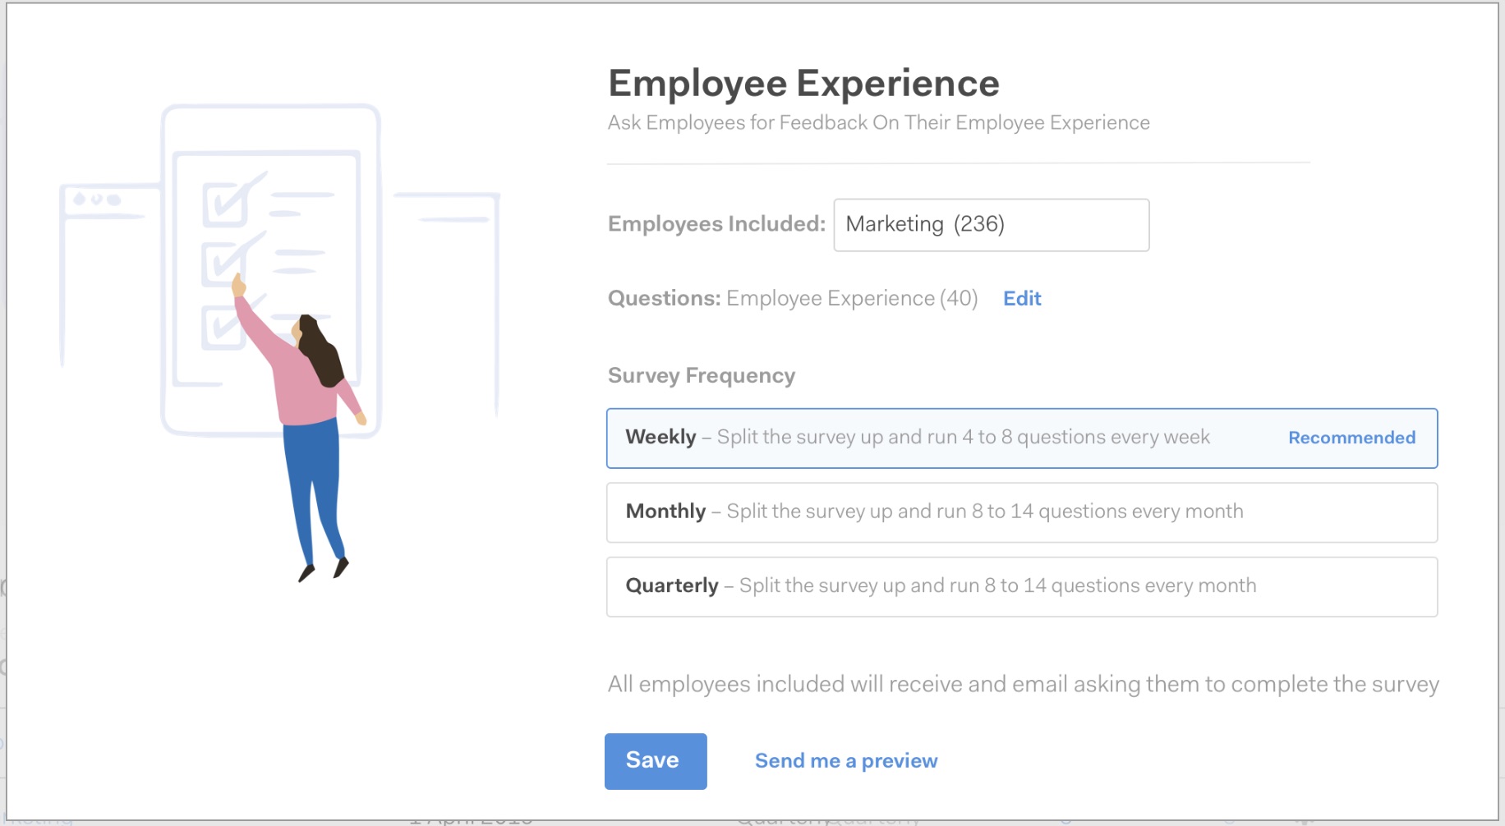Click the Survey Frequency section heading
1505x826 pixels.
point(701,375)
